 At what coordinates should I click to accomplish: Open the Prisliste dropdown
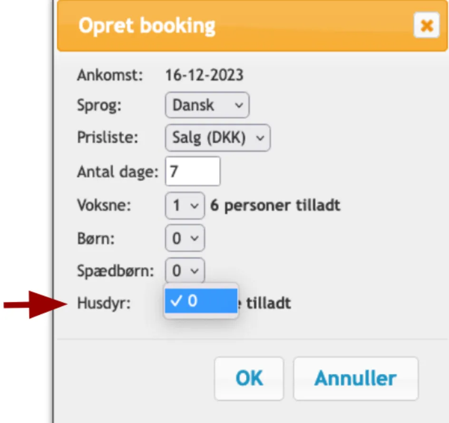click(217, 138)
